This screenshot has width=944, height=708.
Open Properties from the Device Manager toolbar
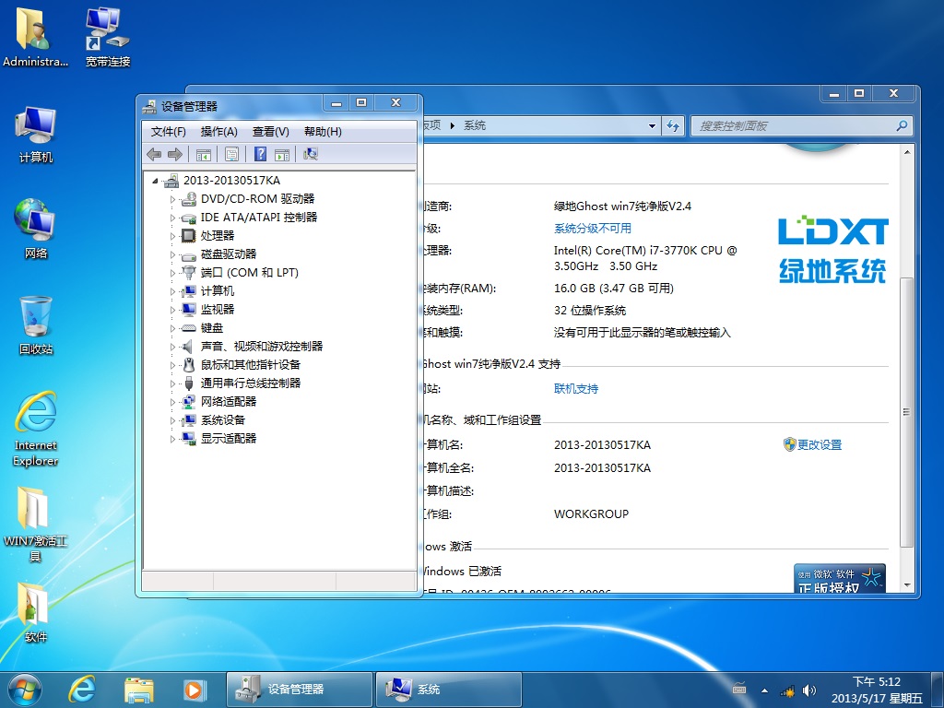231,155
